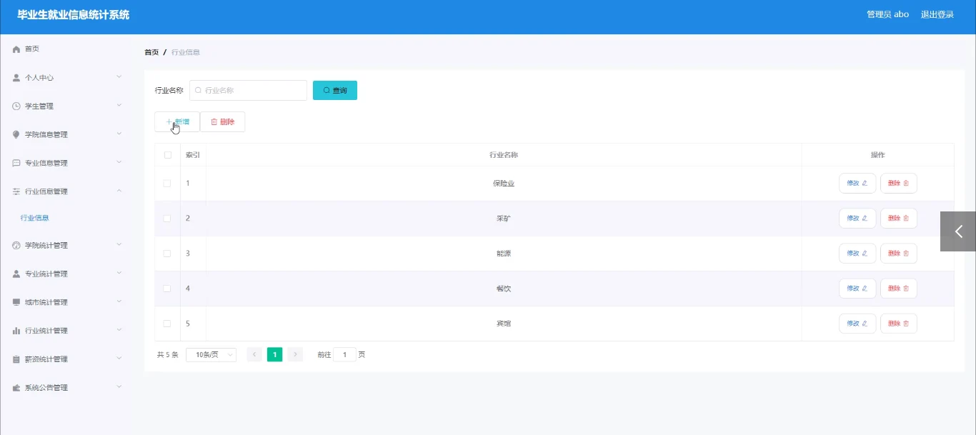Click the sliders icon for 行业信息管理
This screenshot has height=435, width=976.
[x=16, y=192]
